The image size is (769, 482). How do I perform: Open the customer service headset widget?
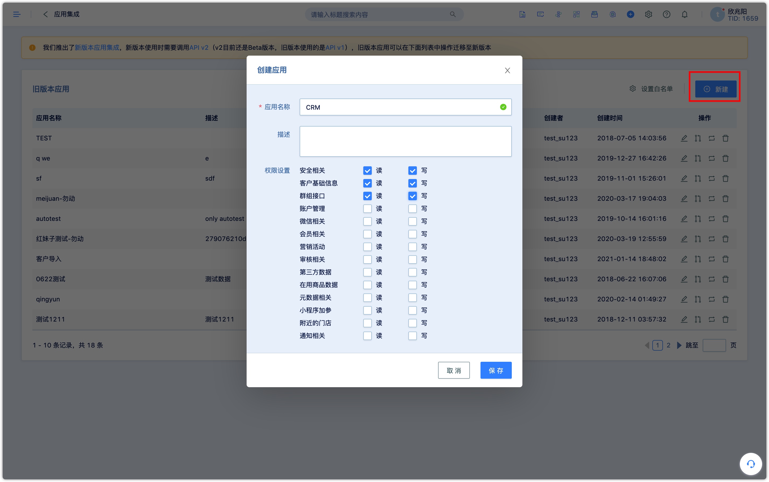pos(750,464)
